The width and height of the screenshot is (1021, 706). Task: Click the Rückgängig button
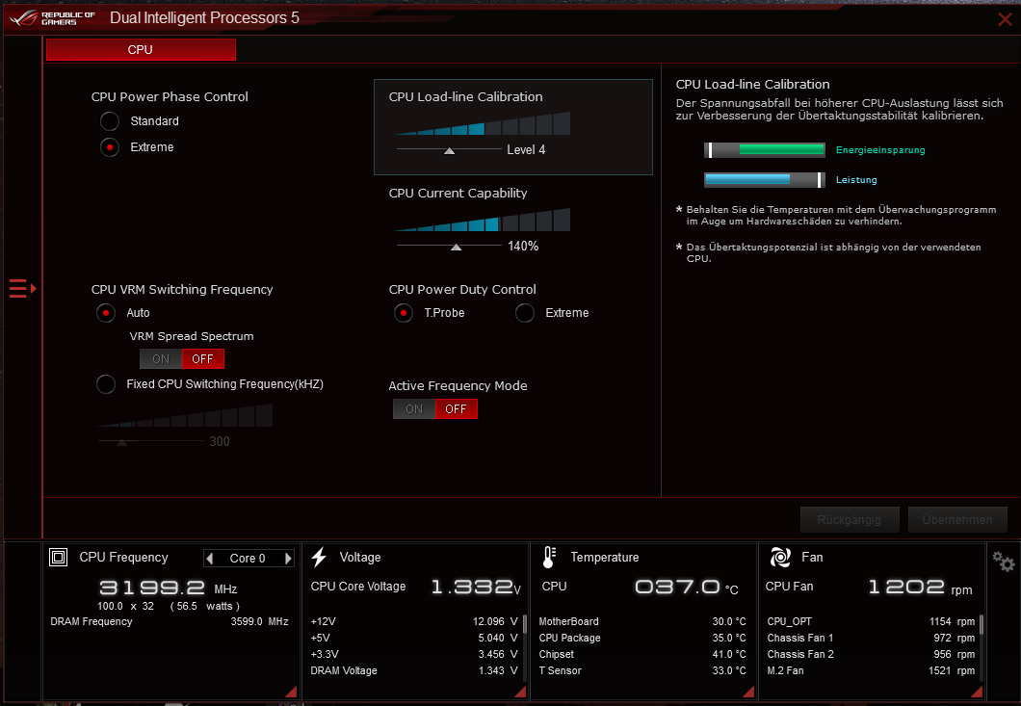(x=850, y=520)
